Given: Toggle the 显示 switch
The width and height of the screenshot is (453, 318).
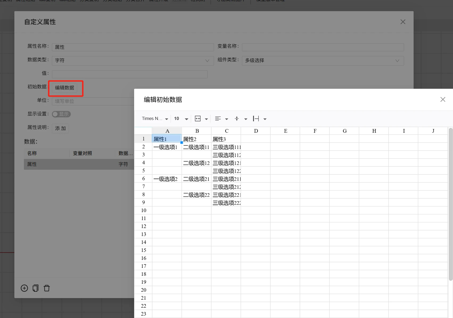Looking at the screenshot, I should tap(61, 114).
